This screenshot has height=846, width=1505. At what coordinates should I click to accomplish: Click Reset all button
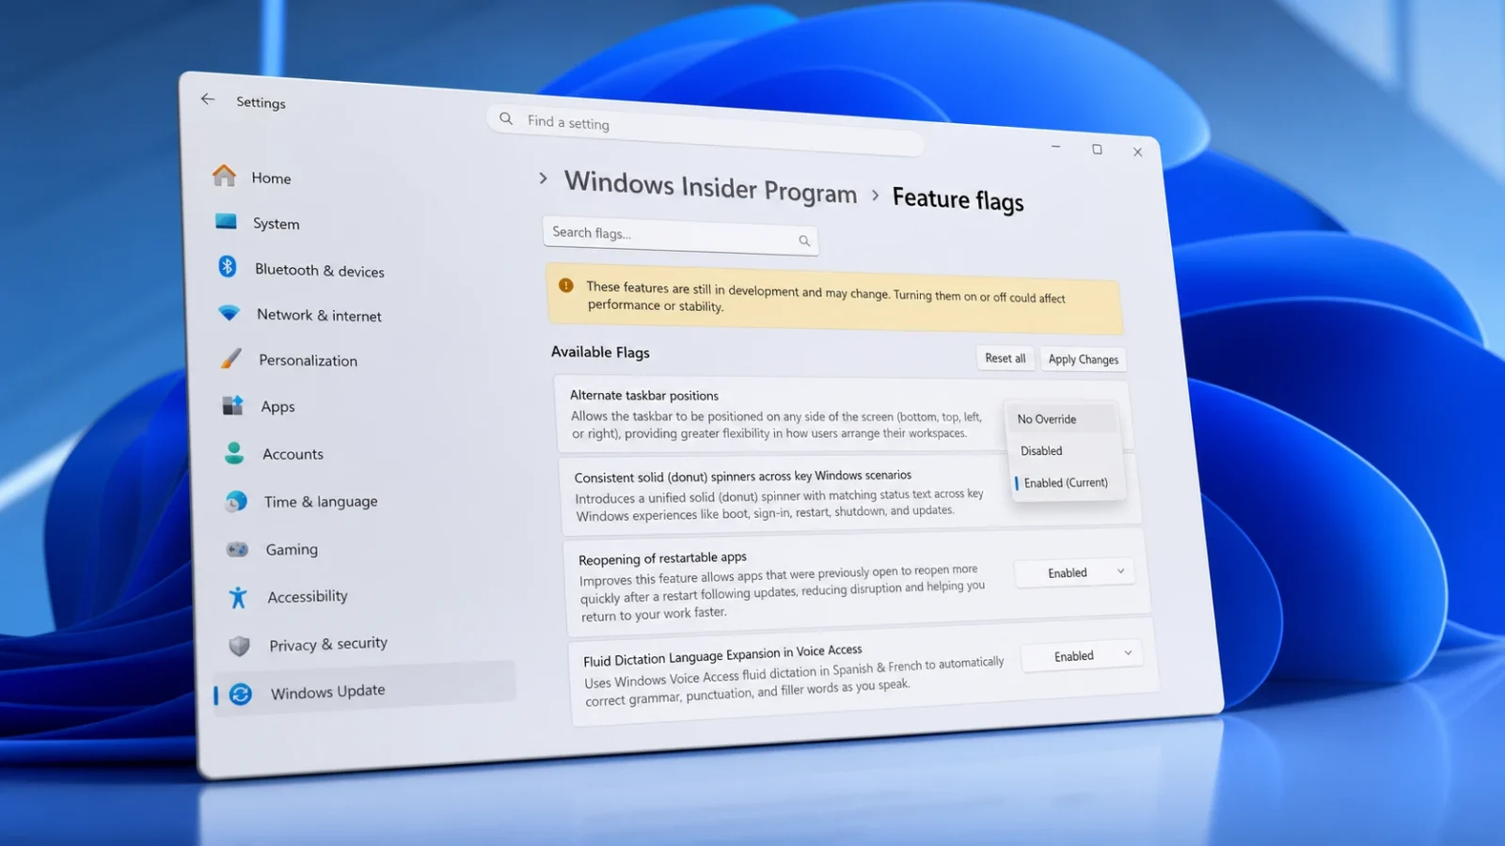[x=1006, y=358]
